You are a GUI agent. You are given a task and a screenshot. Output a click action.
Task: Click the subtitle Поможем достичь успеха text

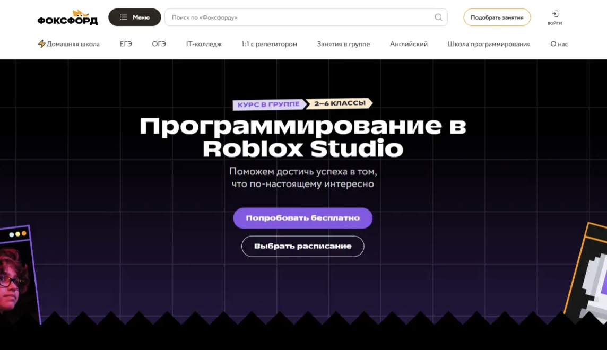pyautogui.click(x=303, y=178)
